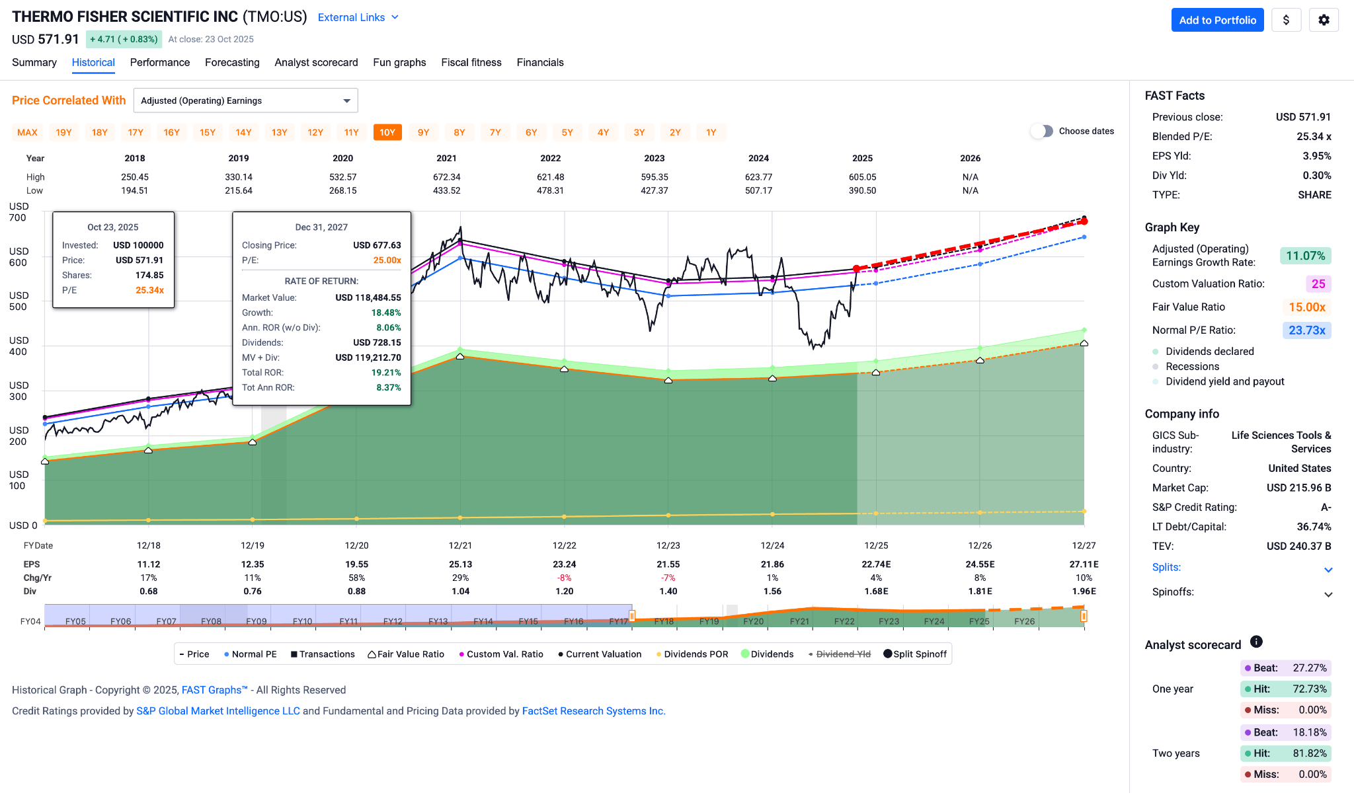Open the Fiscal fitness tab
This screenshot has height=799, width=1354.
pos(471,62)
